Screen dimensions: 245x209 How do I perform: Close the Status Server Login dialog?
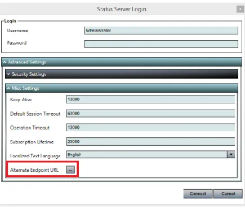(x=240, y=9)
